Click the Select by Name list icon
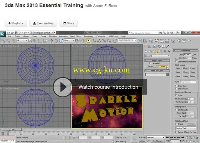200x143 pixels. coord(35,41)
